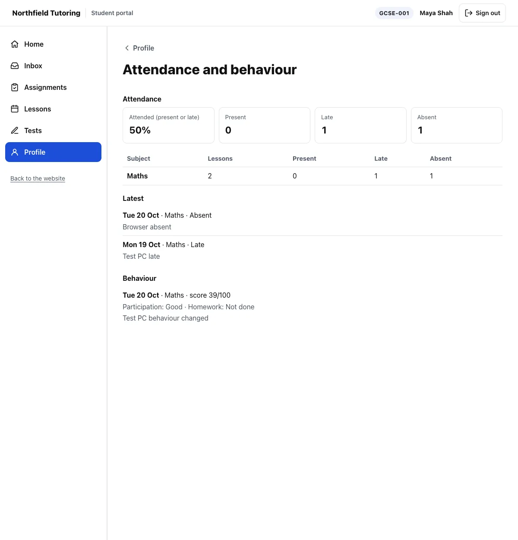
Task: Click the Present column header in the table
Action: click(304, 159)
